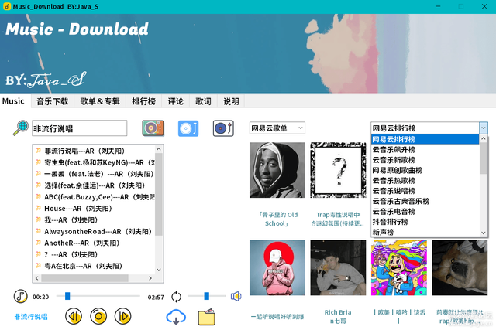
Task: Open the download folder icon
Action: point(207,317)
